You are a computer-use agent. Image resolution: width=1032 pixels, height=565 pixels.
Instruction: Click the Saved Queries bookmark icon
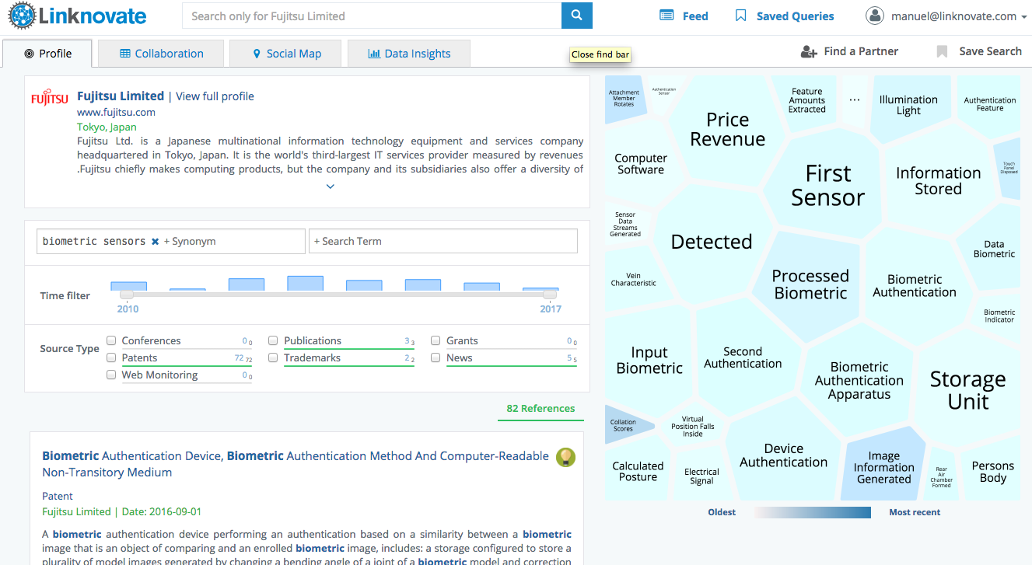[x=740, y=16]
